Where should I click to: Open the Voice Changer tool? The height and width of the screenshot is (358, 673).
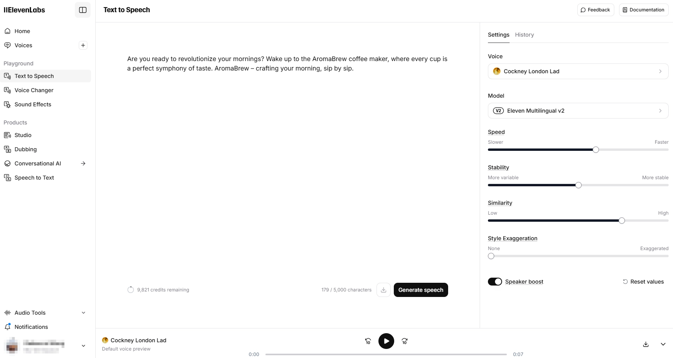coord(34,90)
